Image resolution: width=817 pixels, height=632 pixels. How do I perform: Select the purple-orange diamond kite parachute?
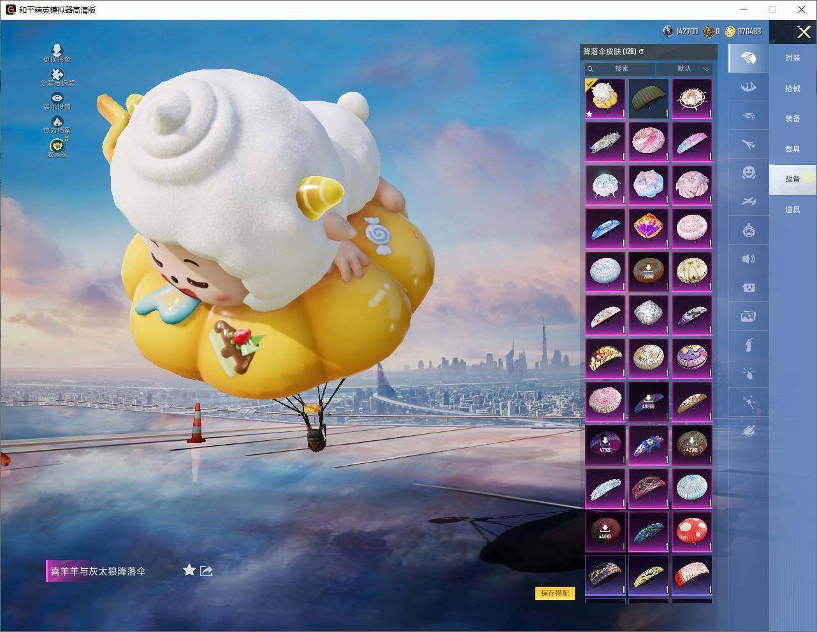point(649,228)
